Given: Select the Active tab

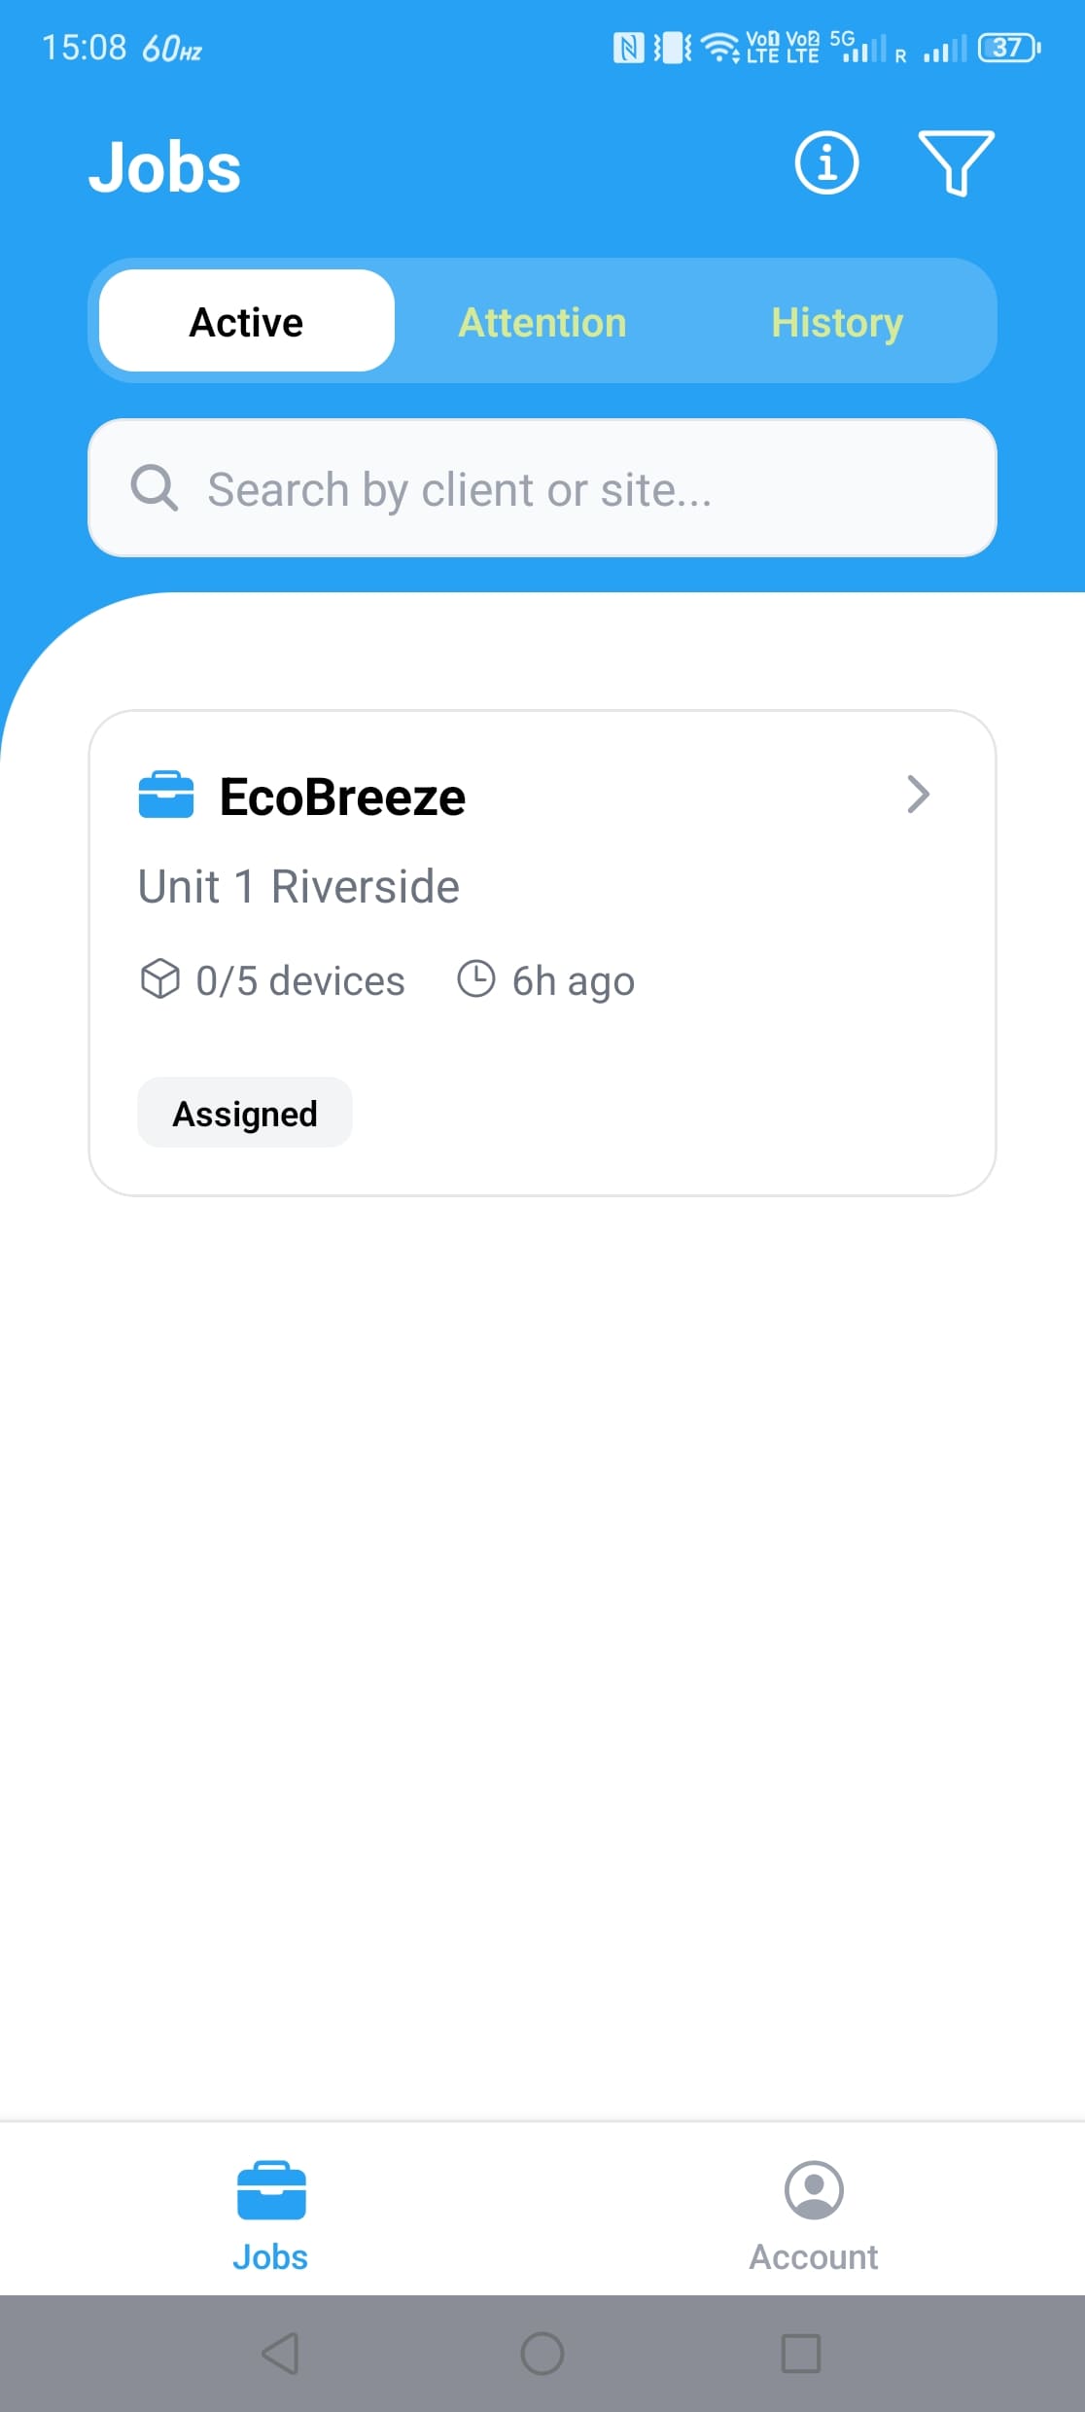Looking at the screenshot, I should coord(244,321).
